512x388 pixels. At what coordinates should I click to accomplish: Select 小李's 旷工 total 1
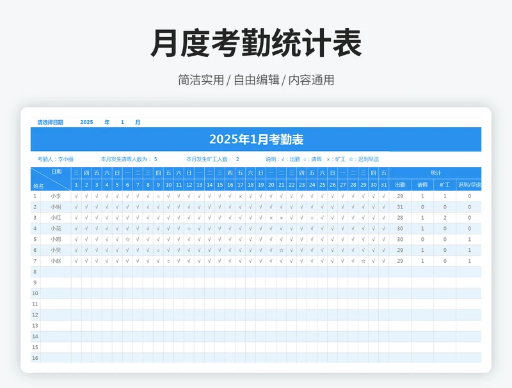coord(445,196)
